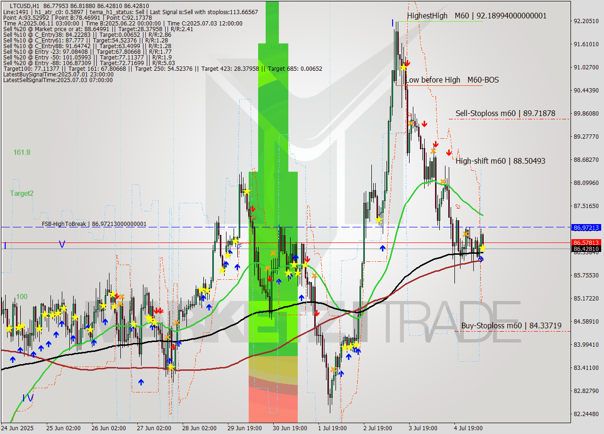Screen dimensions: 604x434
Task: Select the 30 Jun 19:00 time axis label
Action: 289,428
